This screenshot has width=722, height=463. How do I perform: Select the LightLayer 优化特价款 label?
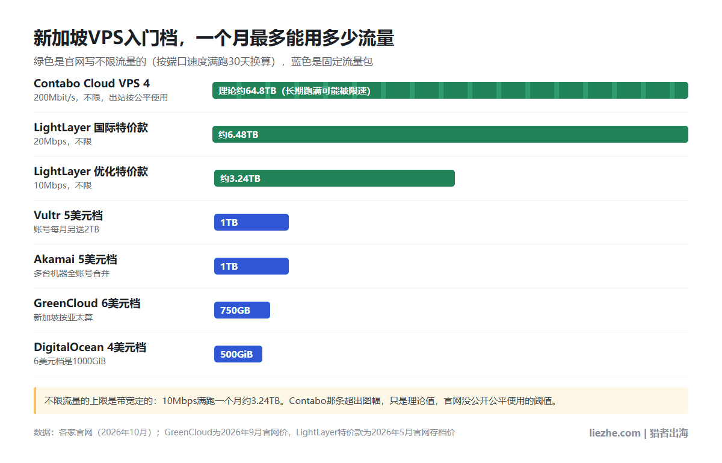(91, 172)
